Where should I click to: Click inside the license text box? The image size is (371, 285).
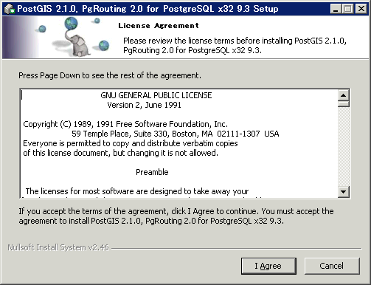tap(179, 143)
